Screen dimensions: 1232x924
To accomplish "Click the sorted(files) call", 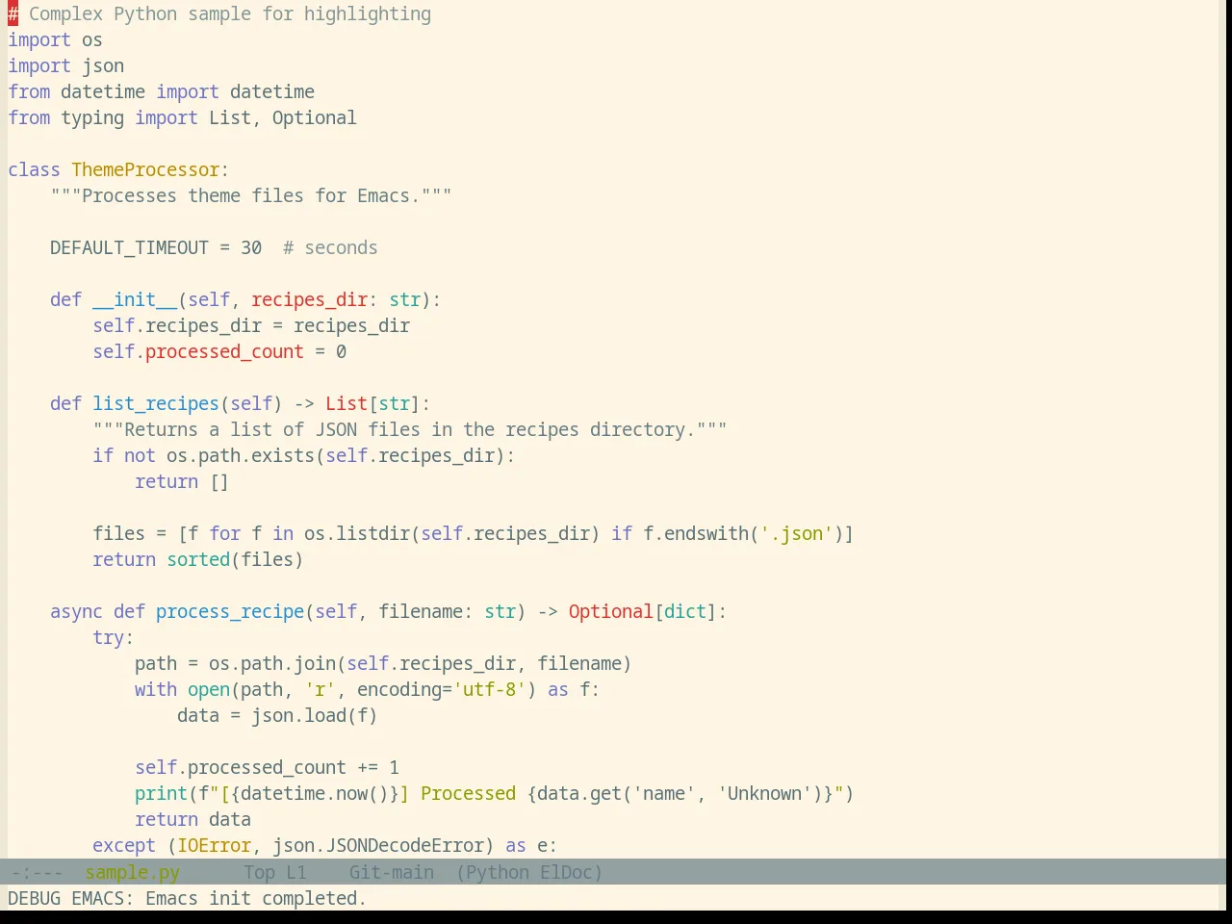I will pyautogui.click(x=235, y=559).
